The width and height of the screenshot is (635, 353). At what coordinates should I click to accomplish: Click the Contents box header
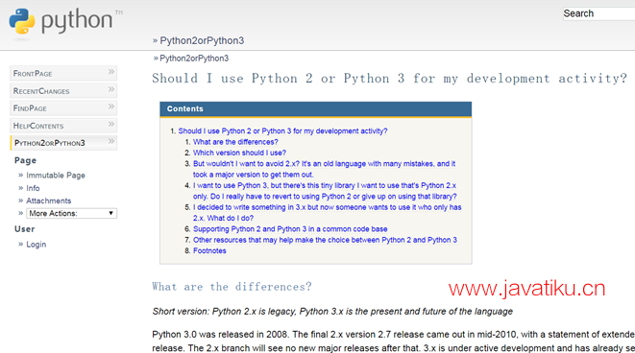click(315, 109)
